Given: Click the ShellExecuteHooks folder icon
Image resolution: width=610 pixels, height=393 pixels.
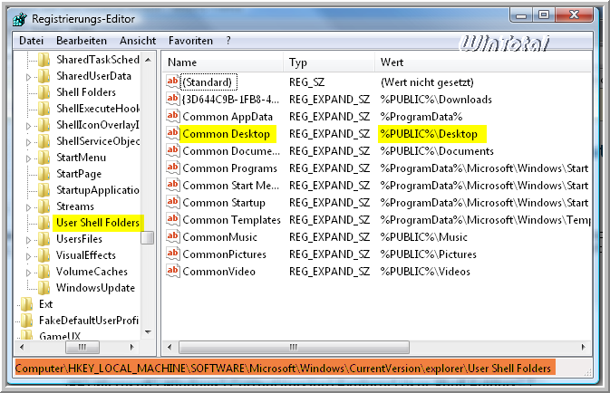Looking at the screenshot, I should (x=44, y=109).
